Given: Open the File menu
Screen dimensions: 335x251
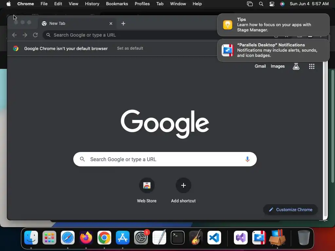Looking at the screenshot, I should tap(44, 4).
